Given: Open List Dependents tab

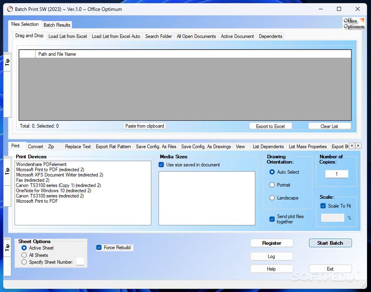Looking at the screenshot, I should 268,147.
